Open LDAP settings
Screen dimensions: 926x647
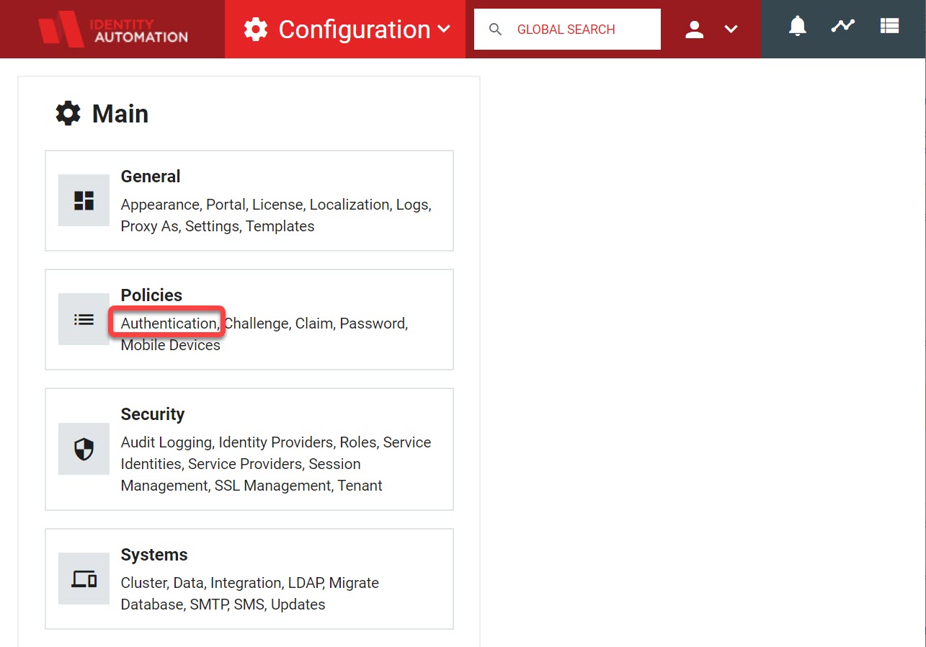(x=305, y=583)
